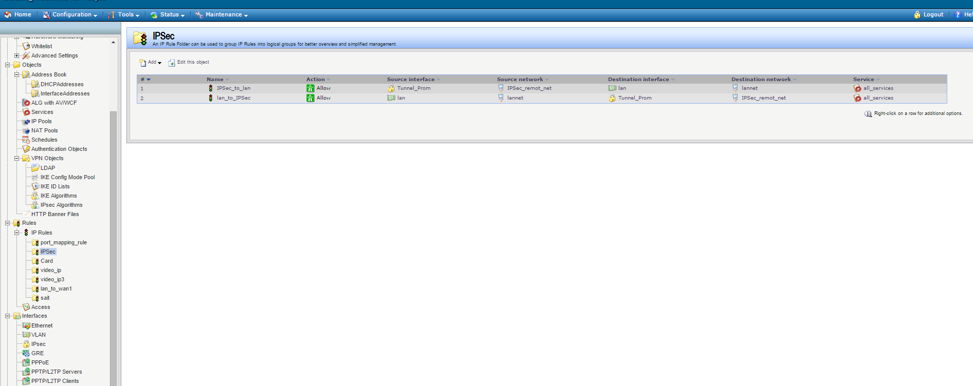Click the VLAN interface icon

tap(26, 335)
